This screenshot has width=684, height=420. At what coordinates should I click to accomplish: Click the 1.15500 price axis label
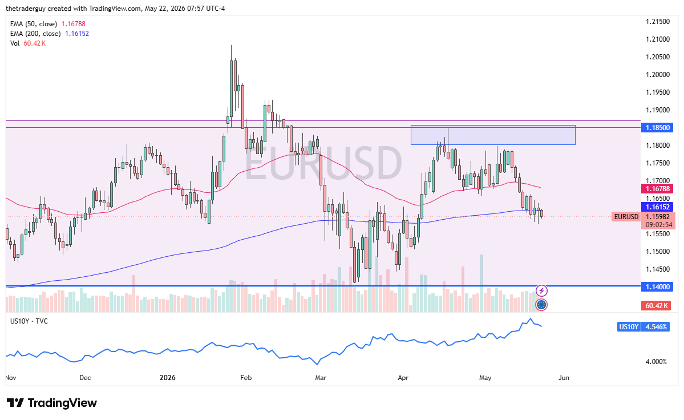657,234
